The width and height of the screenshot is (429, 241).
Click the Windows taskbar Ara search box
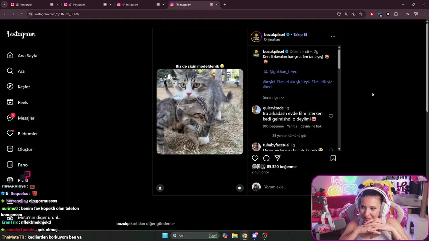coord(194,236)
